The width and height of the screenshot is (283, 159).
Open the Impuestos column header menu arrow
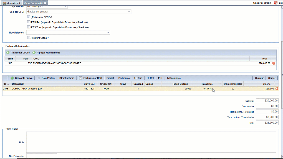coord(221,84)
